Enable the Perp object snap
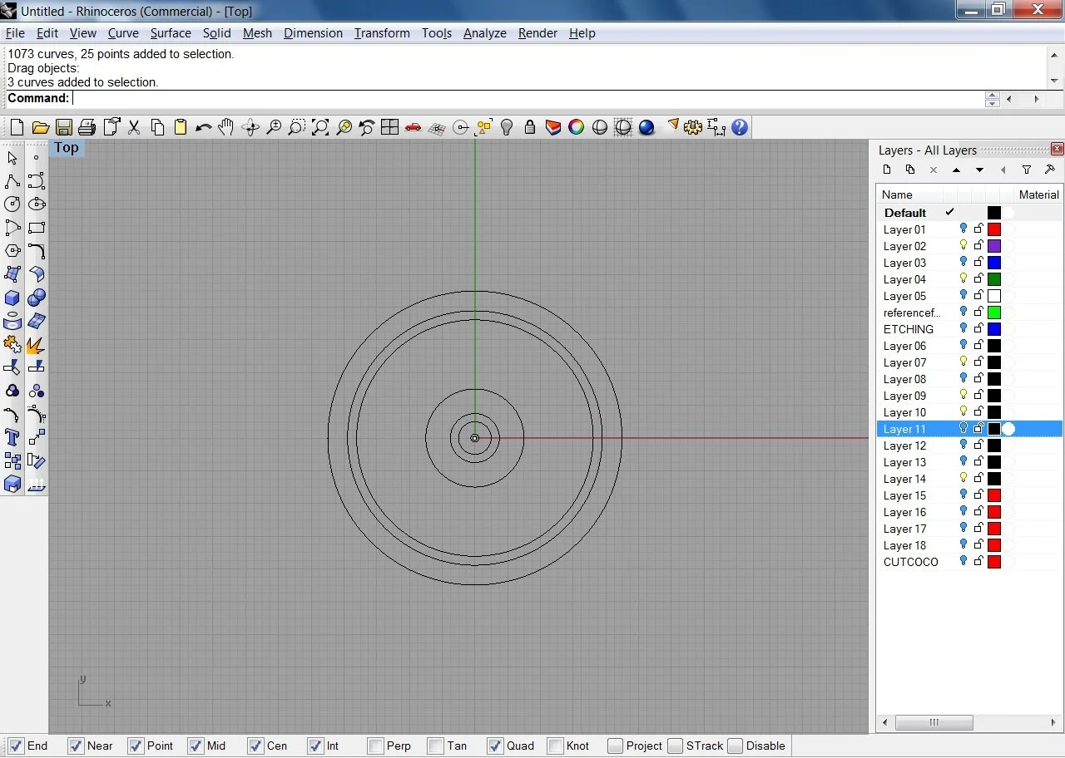1065x758 pixels. (x=376, y=746)
